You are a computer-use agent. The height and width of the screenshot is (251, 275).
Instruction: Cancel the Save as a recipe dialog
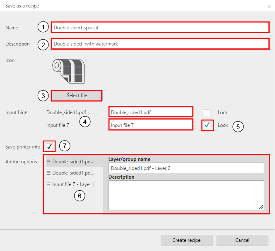[x=242, y=240]
